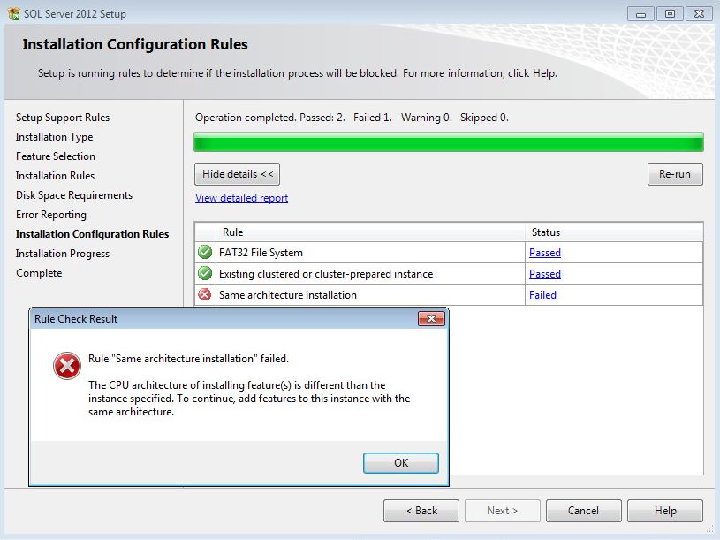Maximize the SQL Server 2012 Setup window

click(x=670, y=14)
